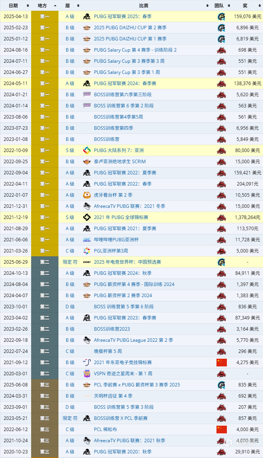263x458 pixels.
Task: Open BOSS训练营第4季第5周 link
Action: (x=118, y=117)
